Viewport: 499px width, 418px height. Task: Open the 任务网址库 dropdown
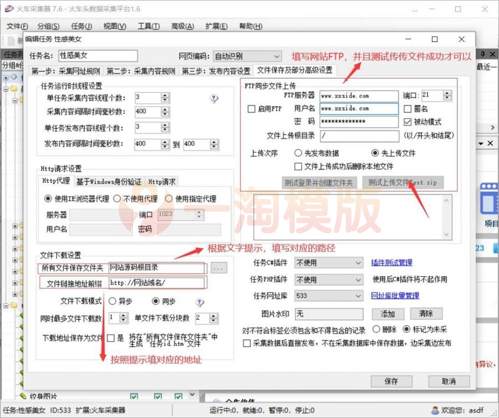tap(329, 296)
